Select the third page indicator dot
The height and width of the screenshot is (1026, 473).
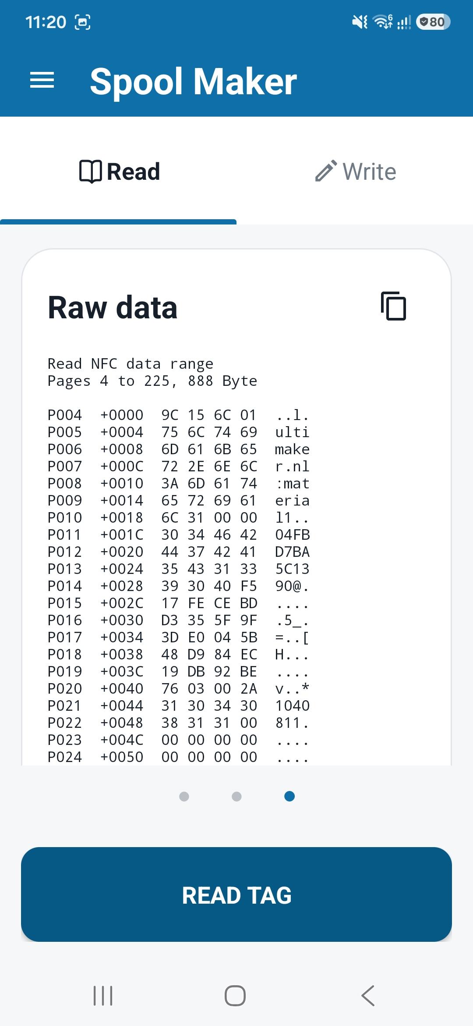pos(289,796)
